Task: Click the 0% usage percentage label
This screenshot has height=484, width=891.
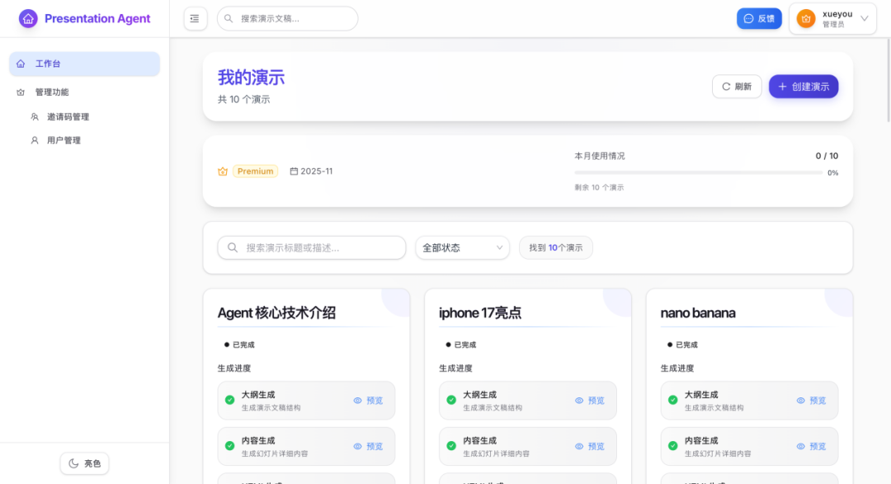Action: pyautogui.click(x=833, y=172)
